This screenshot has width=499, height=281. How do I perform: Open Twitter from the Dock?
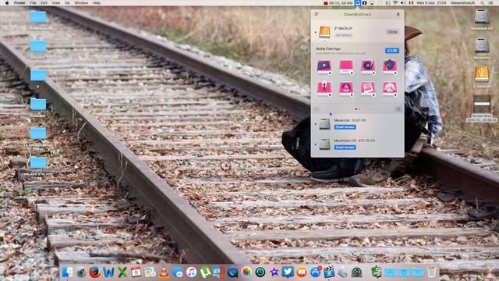(x=288, y=272)
